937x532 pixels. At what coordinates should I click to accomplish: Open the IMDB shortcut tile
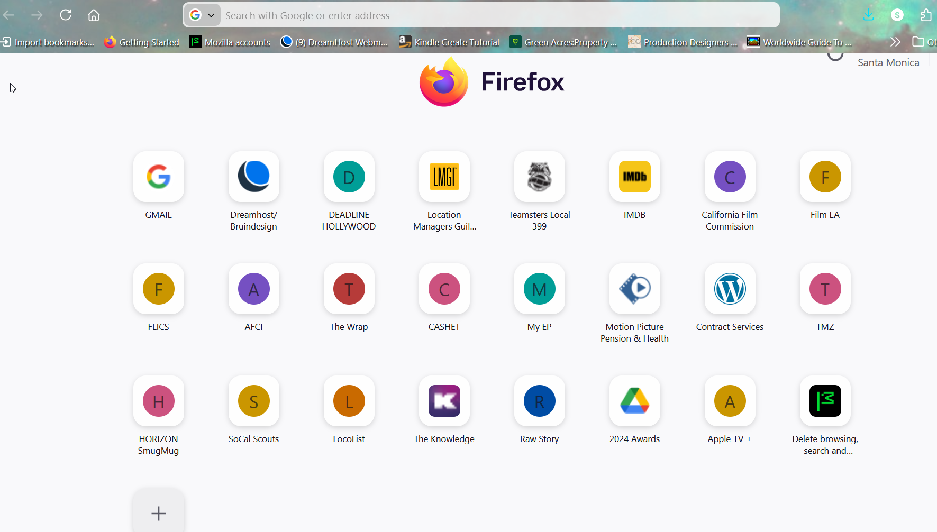634,177
